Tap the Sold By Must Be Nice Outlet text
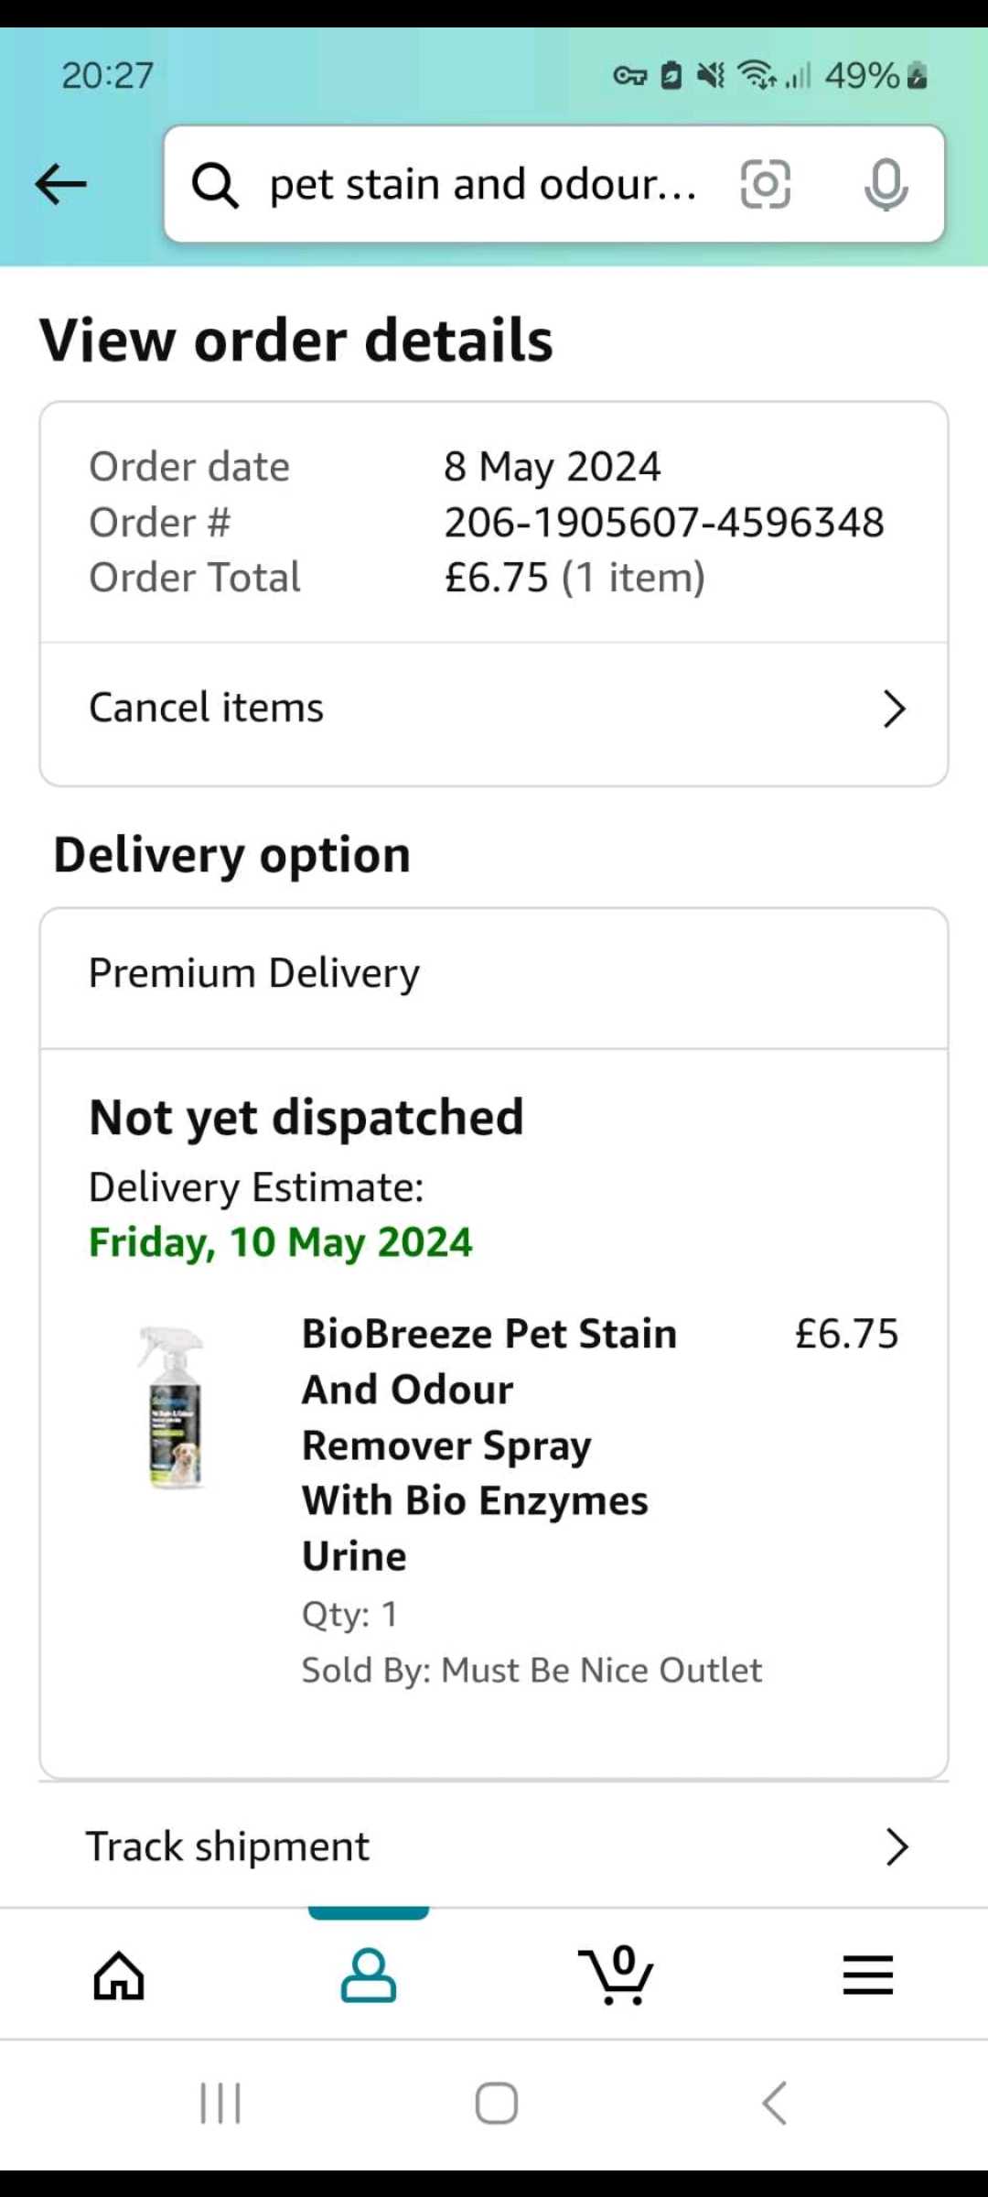This screenshot has height=2197, width=988. tap(532, 1671)
